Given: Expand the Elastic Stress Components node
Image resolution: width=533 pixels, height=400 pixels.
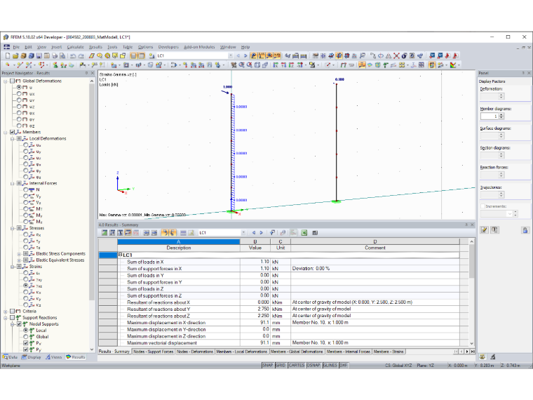Looking at the screenshot, I should (x=19, y=254).
